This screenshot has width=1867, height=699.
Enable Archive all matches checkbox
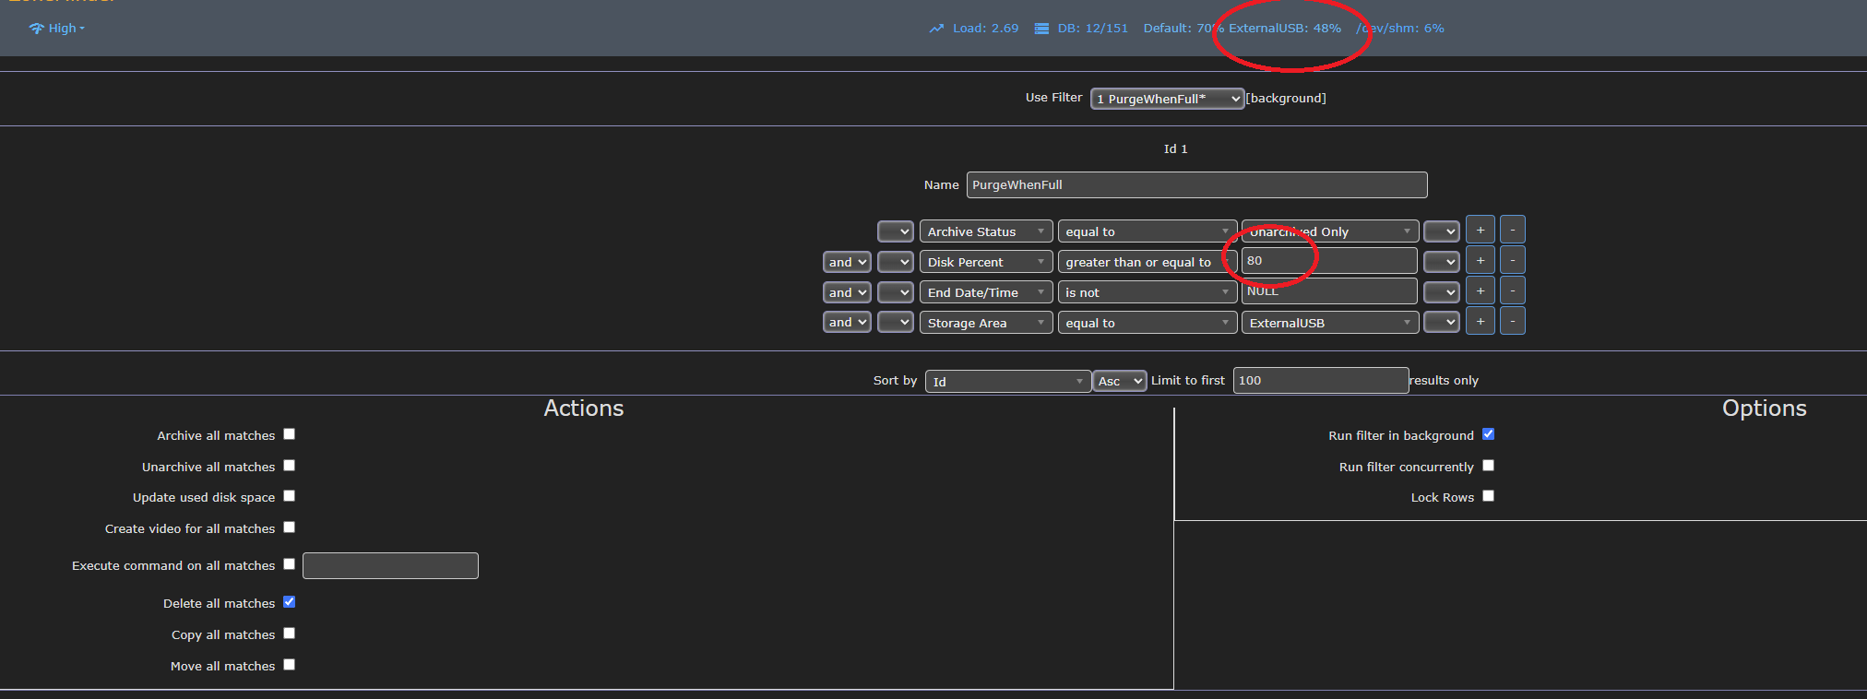click(x=289, y=434)
